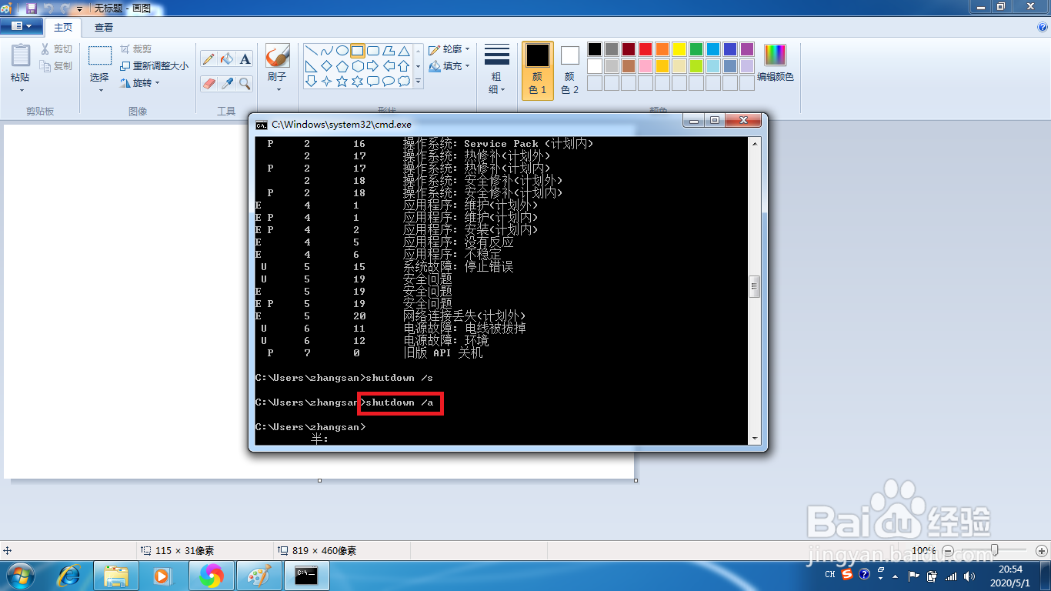
Task: Open the Customize Quick Access Toolbar dropdown
Action: [x=79, y=8]
